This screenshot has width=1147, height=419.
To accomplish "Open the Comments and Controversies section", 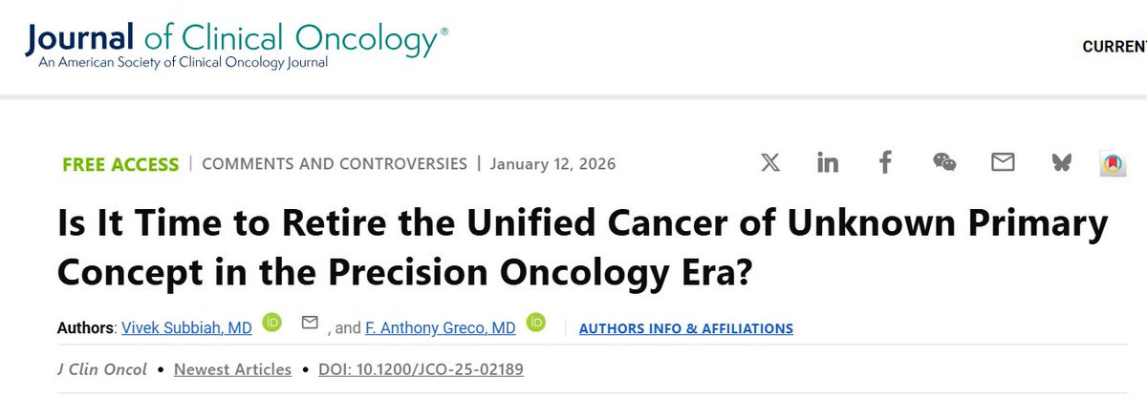I will [x=335, y=163].
